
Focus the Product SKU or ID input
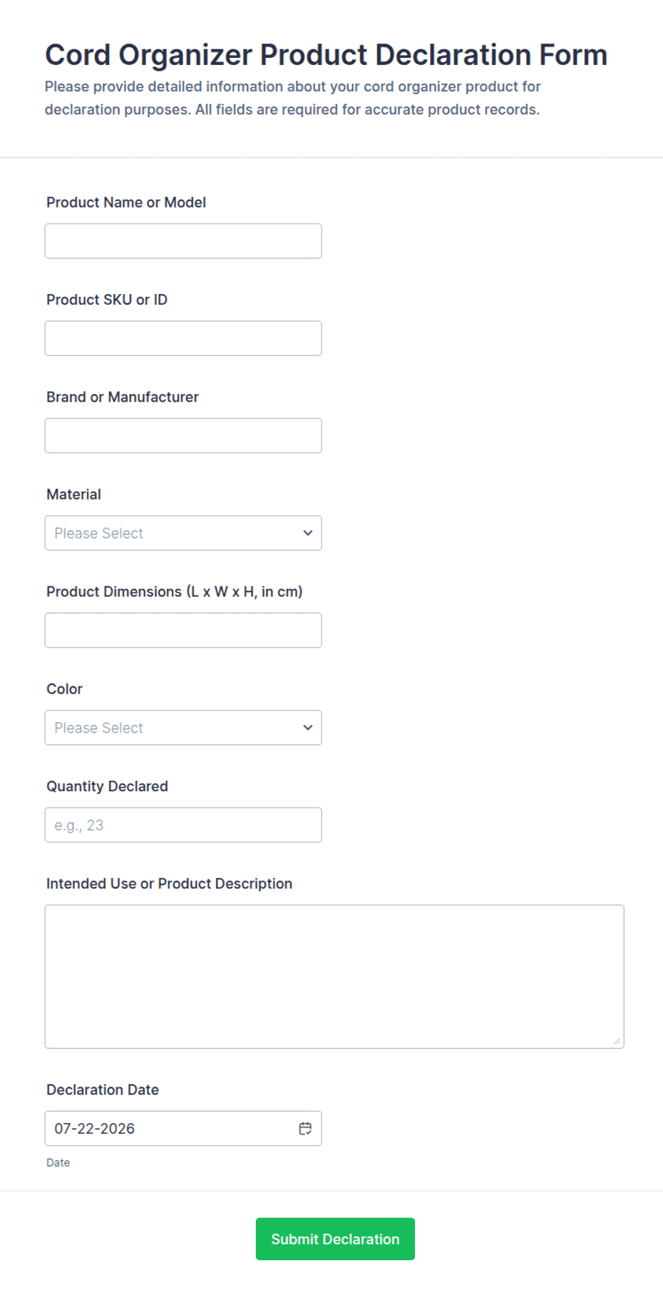click(x=183, y=338)
